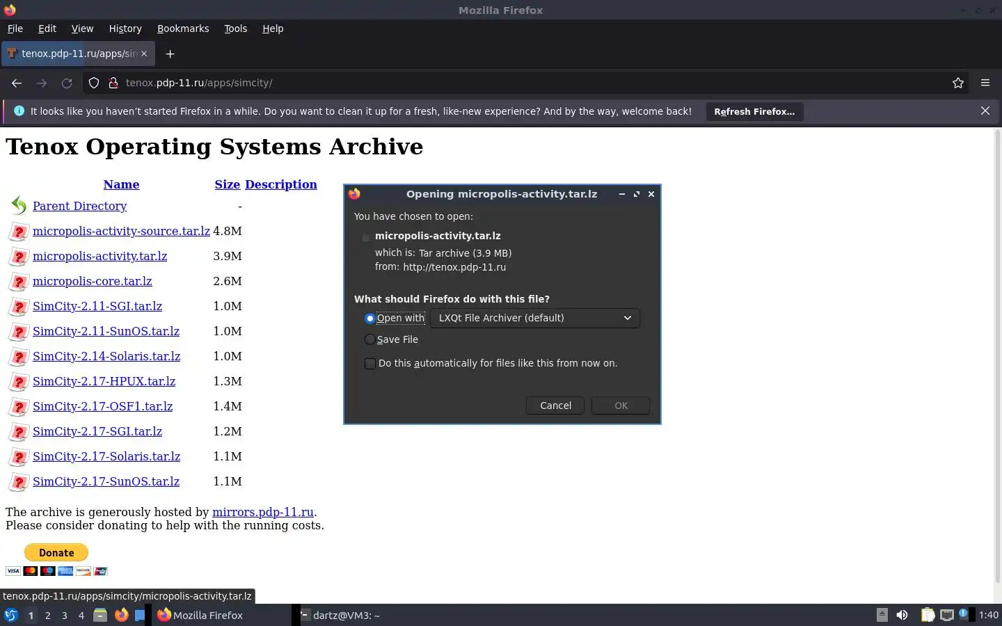Click the update notifier icon in system tray
1002x626 pixels.
[964, 614]
